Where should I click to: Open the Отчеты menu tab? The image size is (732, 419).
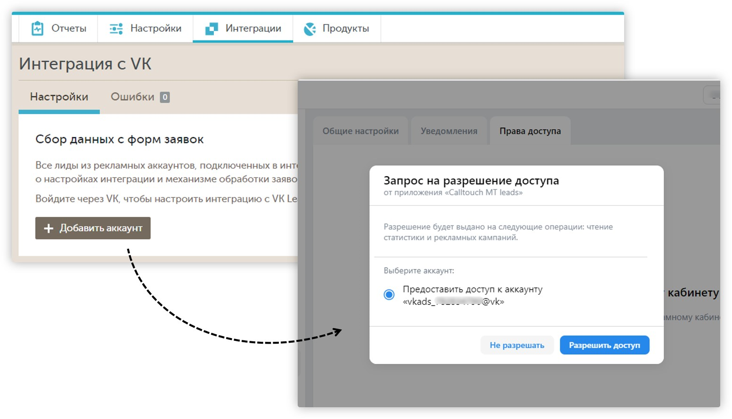click(58, 29)
